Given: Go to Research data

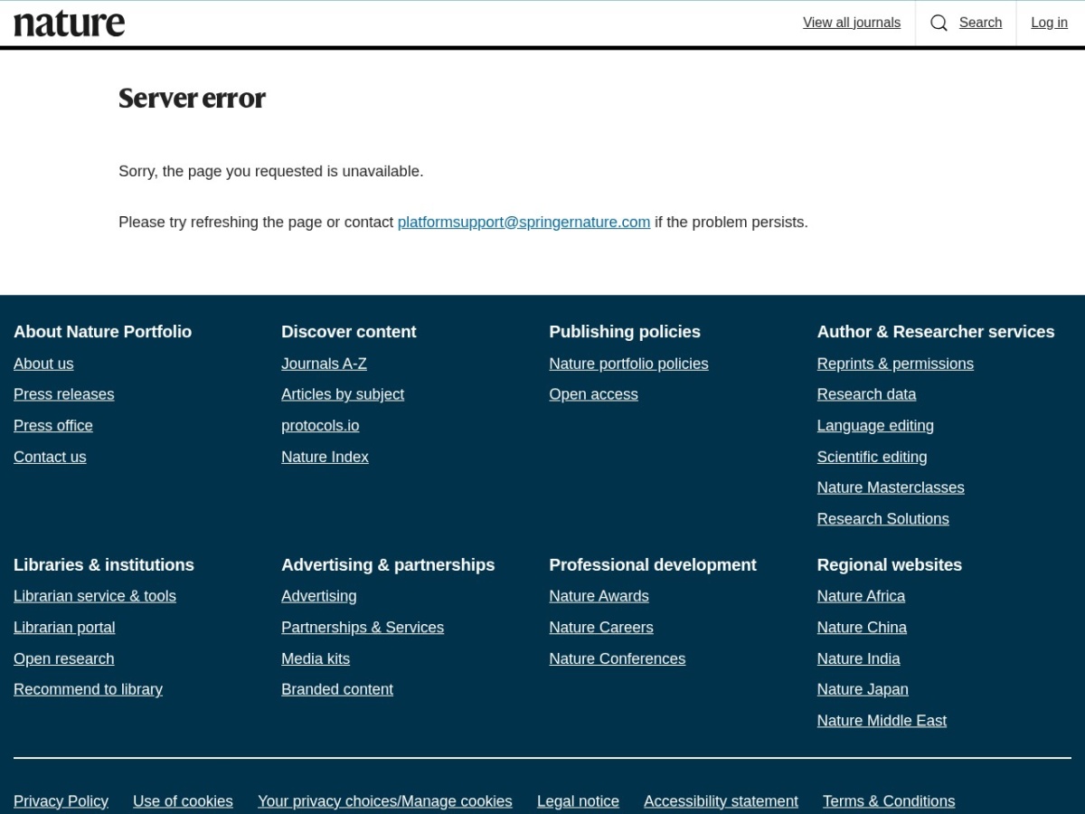Looking at the screenshot, I should click(866, 394).
